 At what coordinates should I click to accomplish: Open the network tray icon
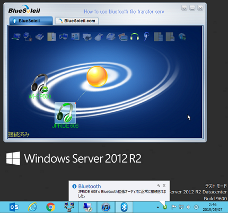181,207
